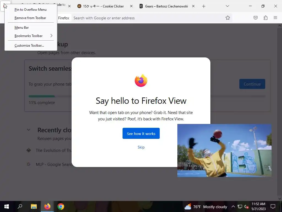
Task: Expand Bookmarks Toolbar submenu arrow
Action: 51,36
